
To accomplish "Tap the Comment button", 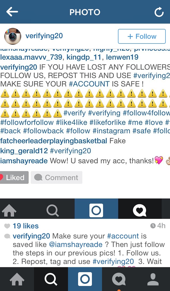I will [x=57, y=177].
